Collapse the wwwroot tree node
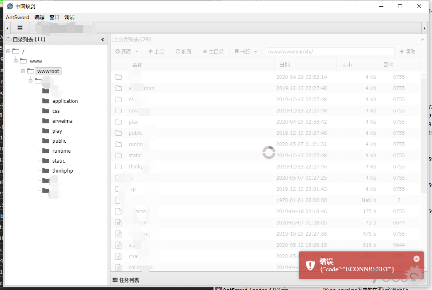 pos(23,71)
